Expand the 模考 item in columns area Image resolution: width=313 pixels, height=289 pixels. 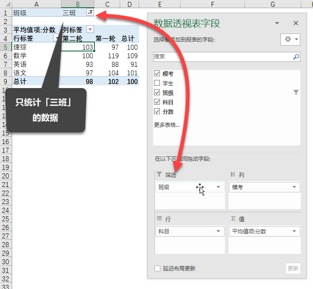[x=294, y=187]
